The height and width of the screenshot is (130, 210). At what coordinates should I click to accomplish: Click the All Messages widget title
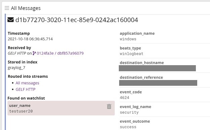point(26,8)
